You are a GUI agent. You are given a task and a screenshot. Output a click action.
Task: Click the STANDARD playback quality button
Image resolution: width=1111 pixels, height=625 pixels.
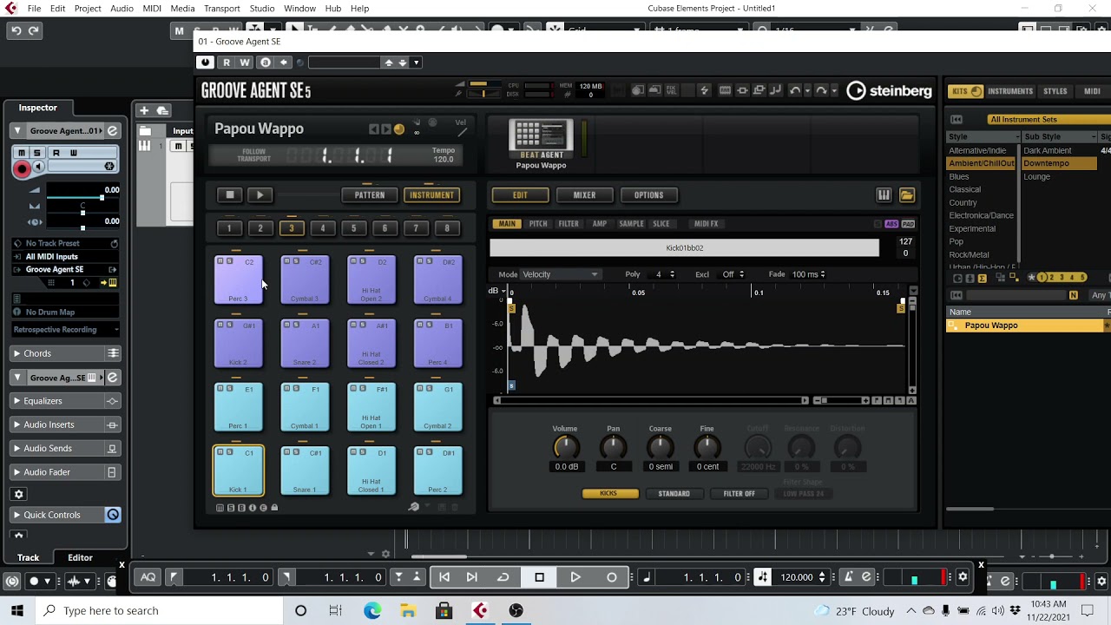point(674,494)
